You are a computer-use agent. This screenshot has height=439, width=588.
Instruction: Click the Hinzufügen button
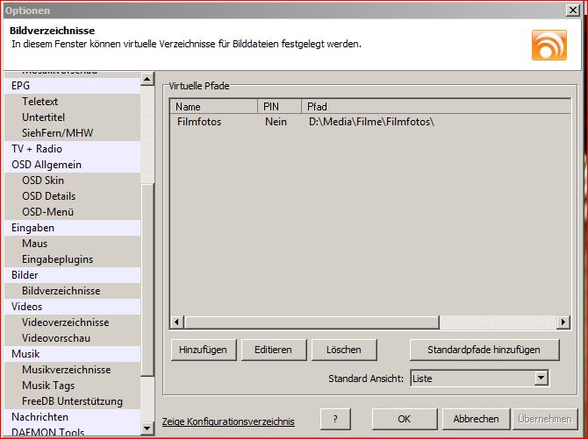203,350
